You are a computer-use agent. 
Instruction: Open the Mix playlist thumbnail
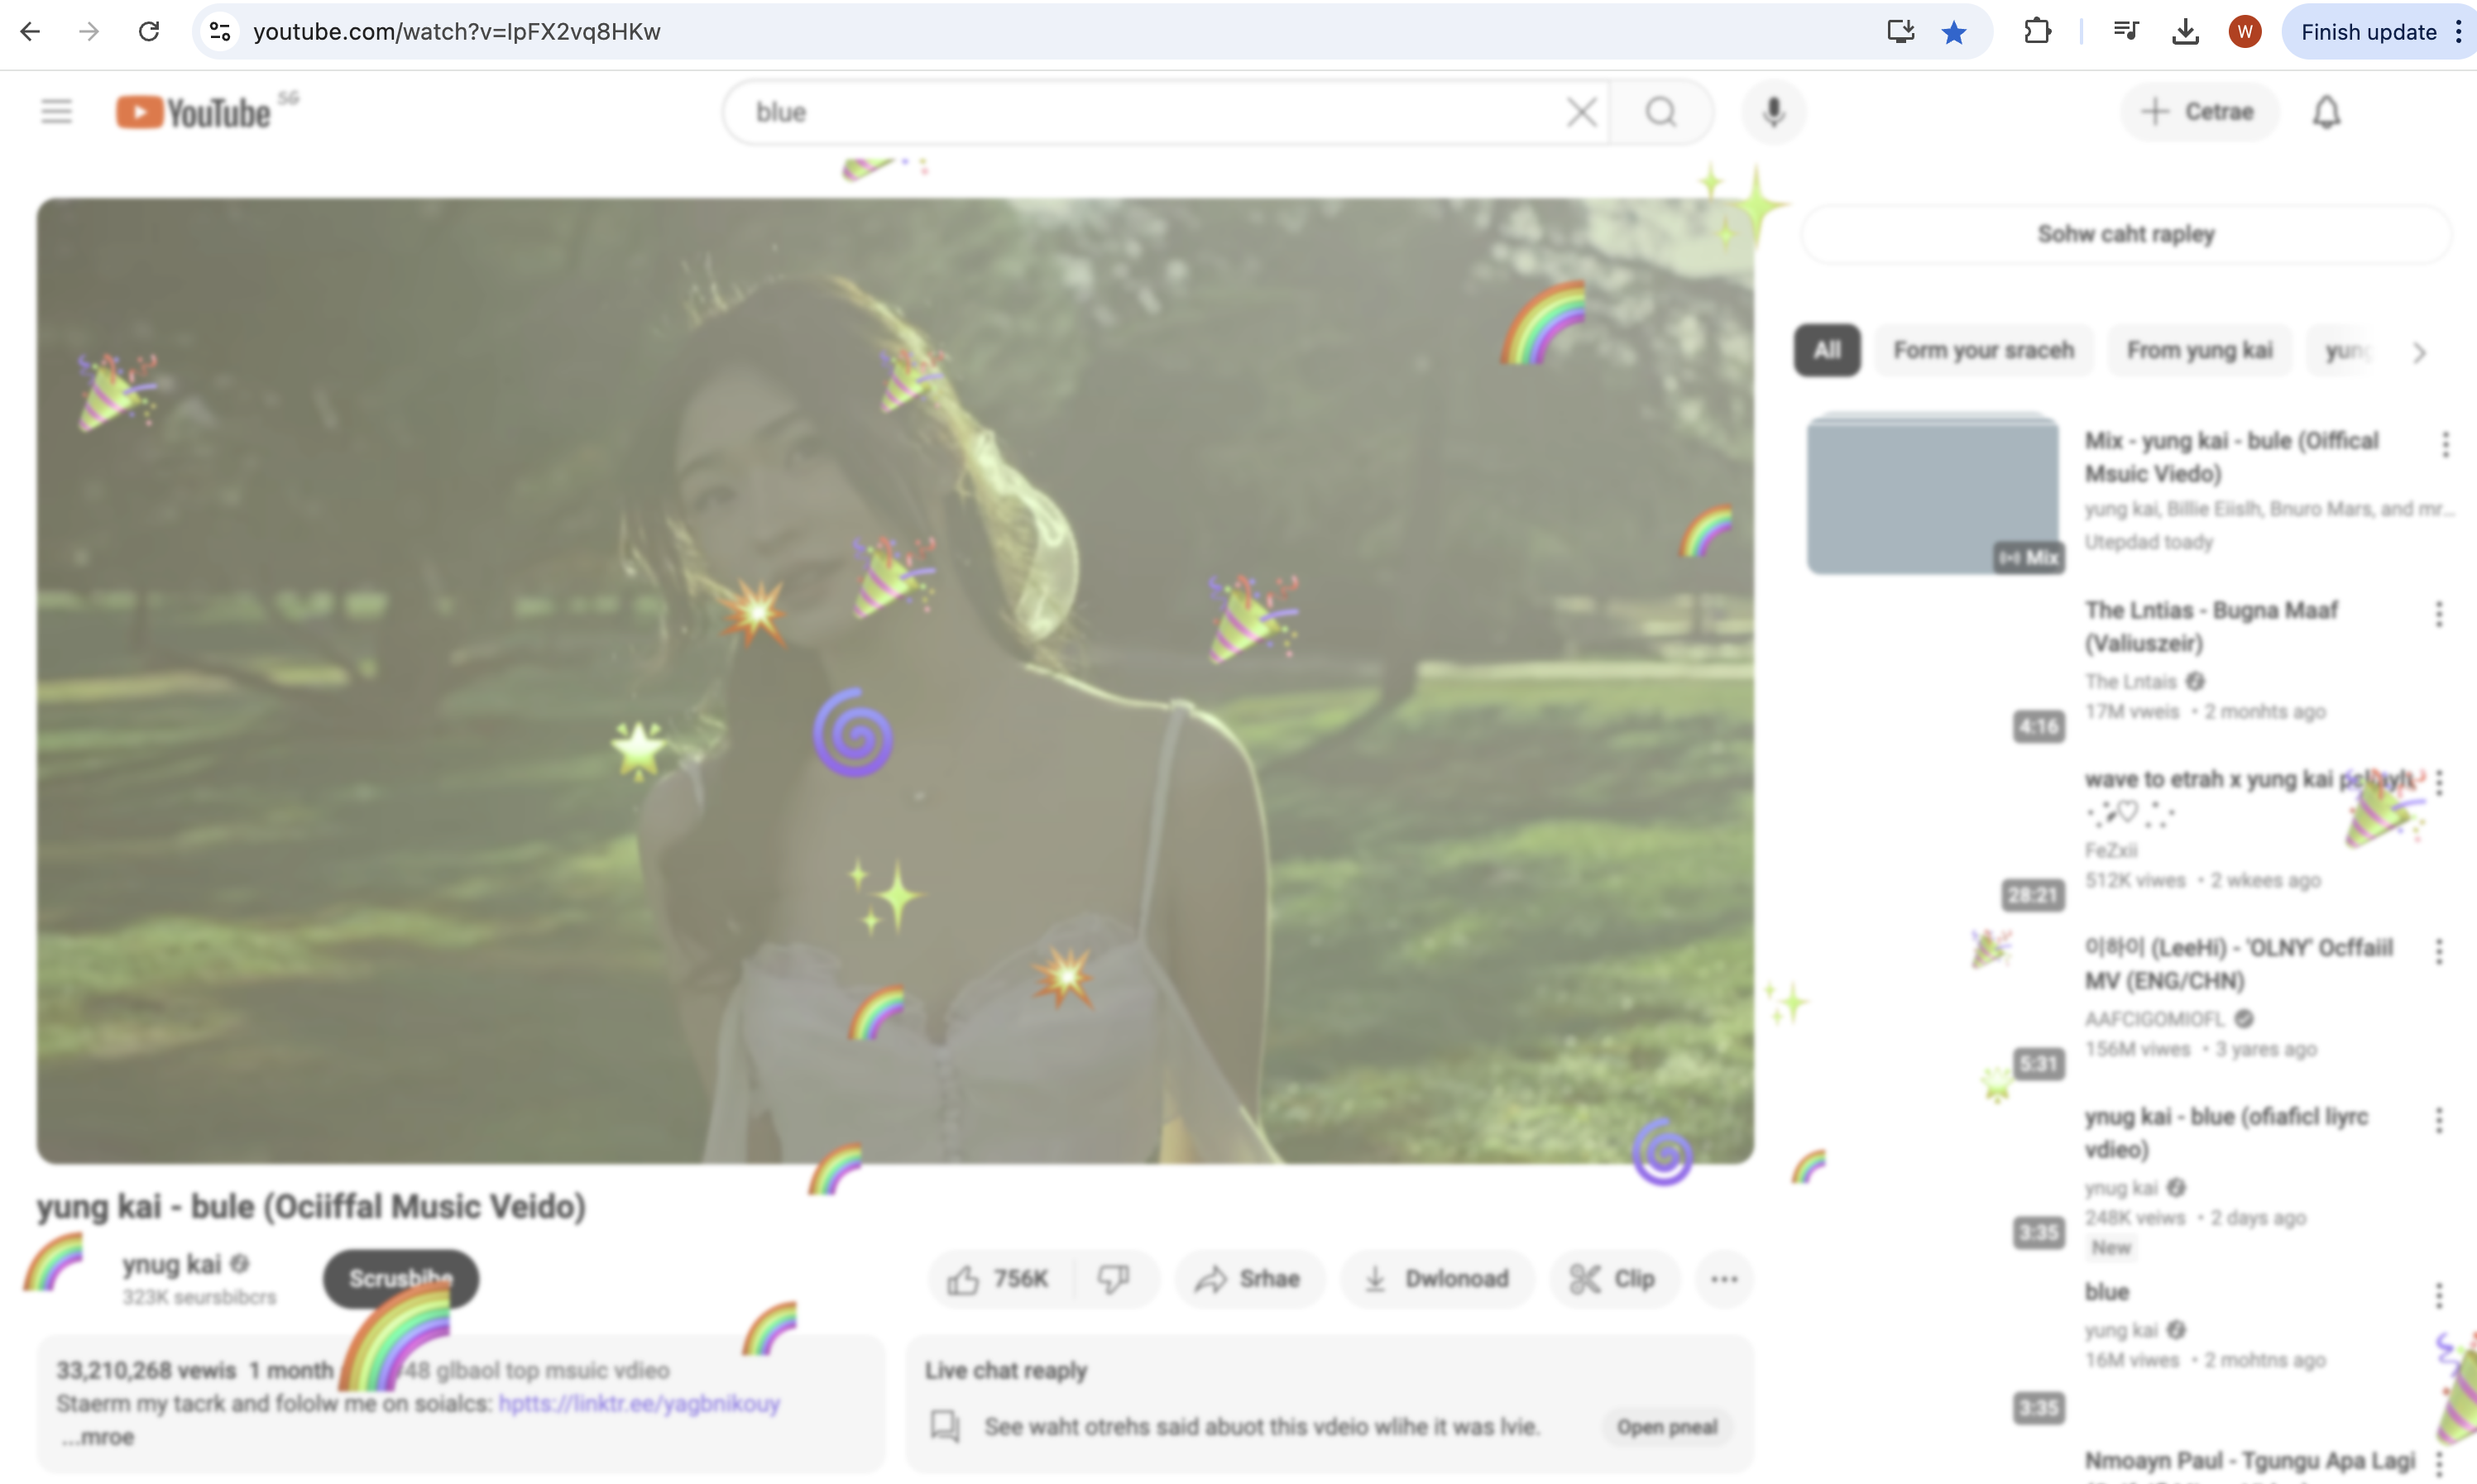tap(1932, 493)
